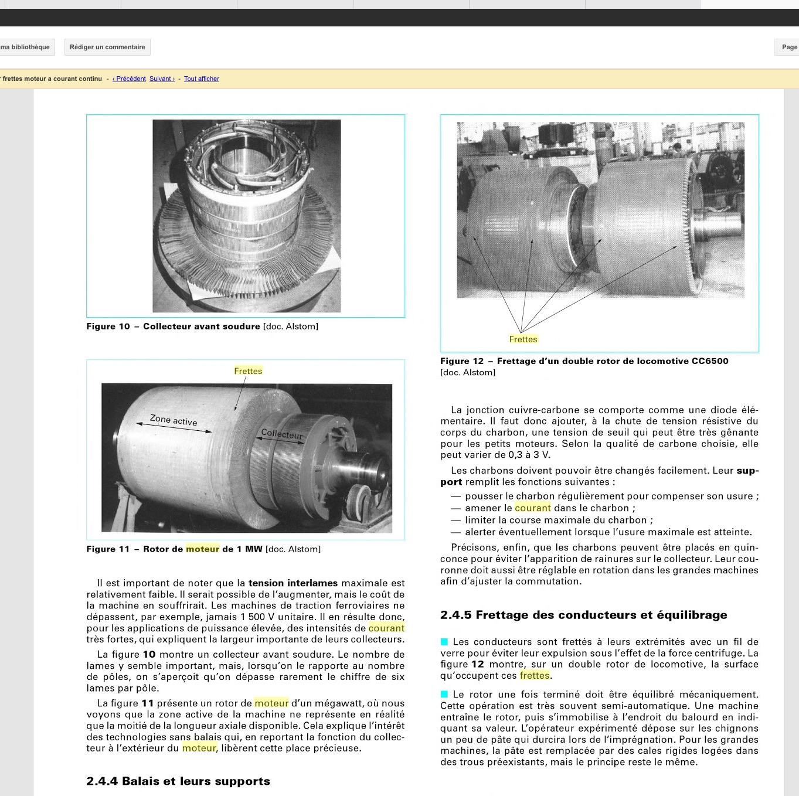Click caption 'Figure 11 – Rotor de moteur de 1 MW'
This screenshot has width=799, height=796.
pyautogui.click(x=174, y=549)
